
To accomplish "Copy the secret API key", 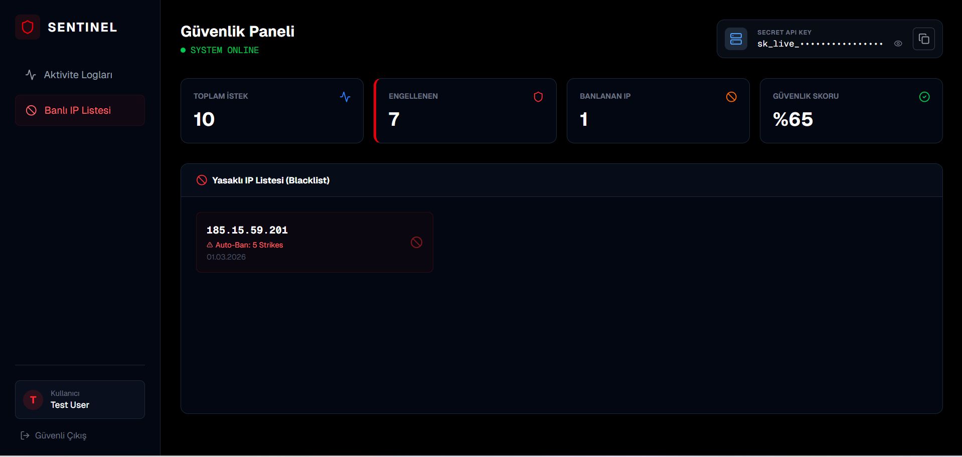I will coord(923,39).
